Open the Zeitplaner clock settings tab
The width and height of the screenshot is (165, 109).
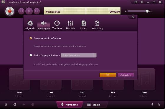click(57, 25)
